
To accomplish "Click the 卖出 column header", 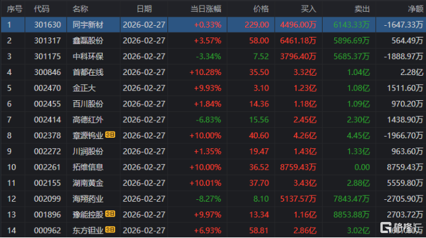I will click(x=362, y=9).
